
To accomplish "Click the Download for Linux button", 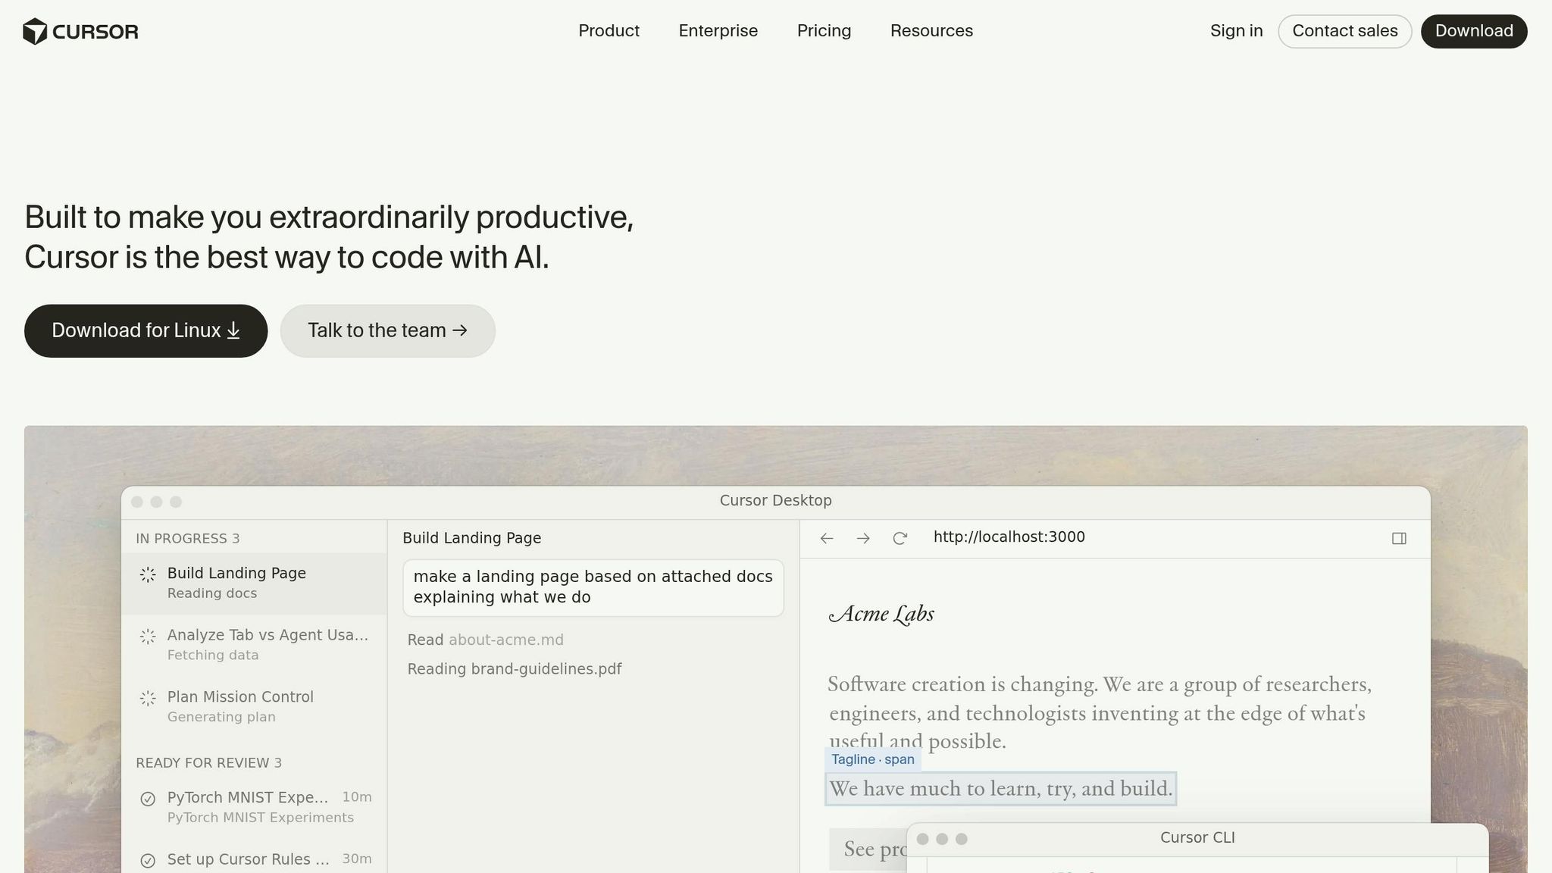I will coord(145,330).
